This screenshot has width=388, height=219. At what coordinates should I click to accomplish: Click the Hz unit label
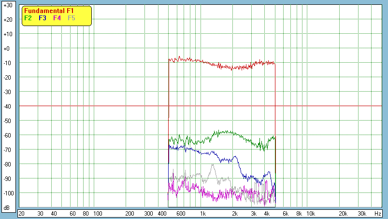pos(378,213)
